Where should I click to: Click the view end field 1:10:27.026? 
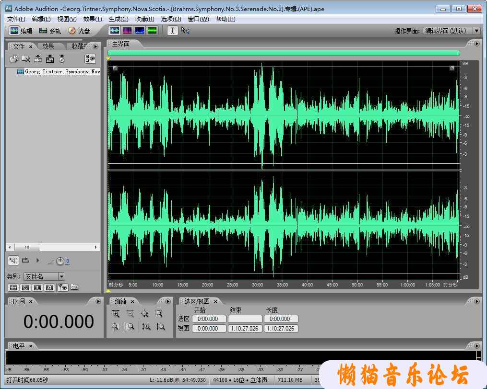point(245,329)
